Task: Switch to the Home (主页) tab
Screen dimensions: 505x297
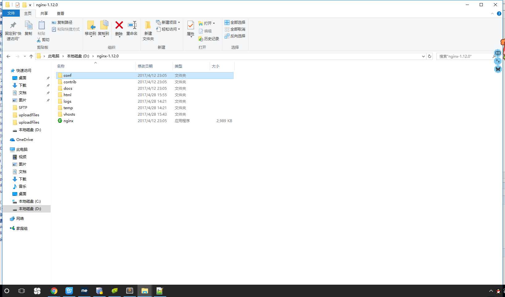Action: pyautogui.click(x=28, y=14)
